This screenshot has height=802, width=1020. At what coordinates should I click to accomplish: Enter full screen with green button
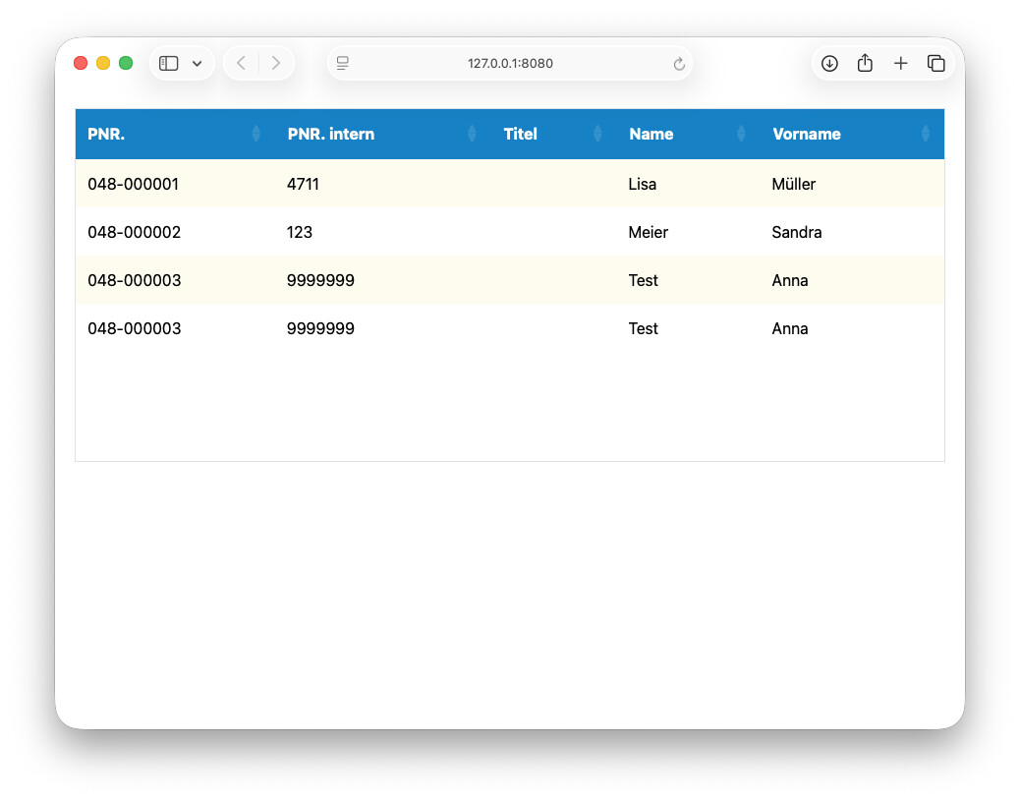pyautogui.click(x=126, y=63)
